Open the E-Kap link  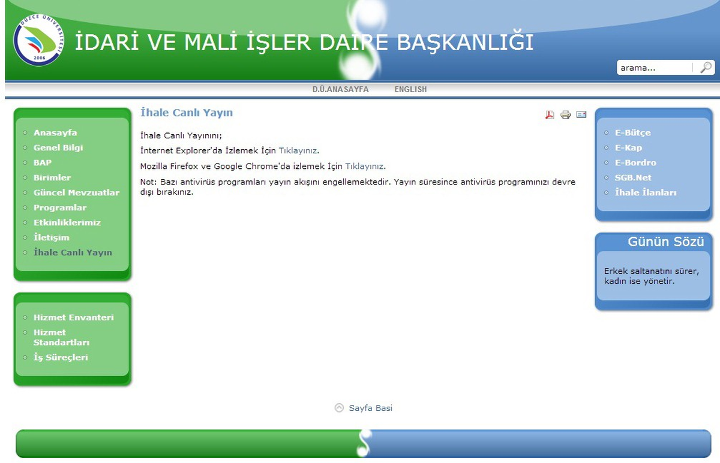628,148
